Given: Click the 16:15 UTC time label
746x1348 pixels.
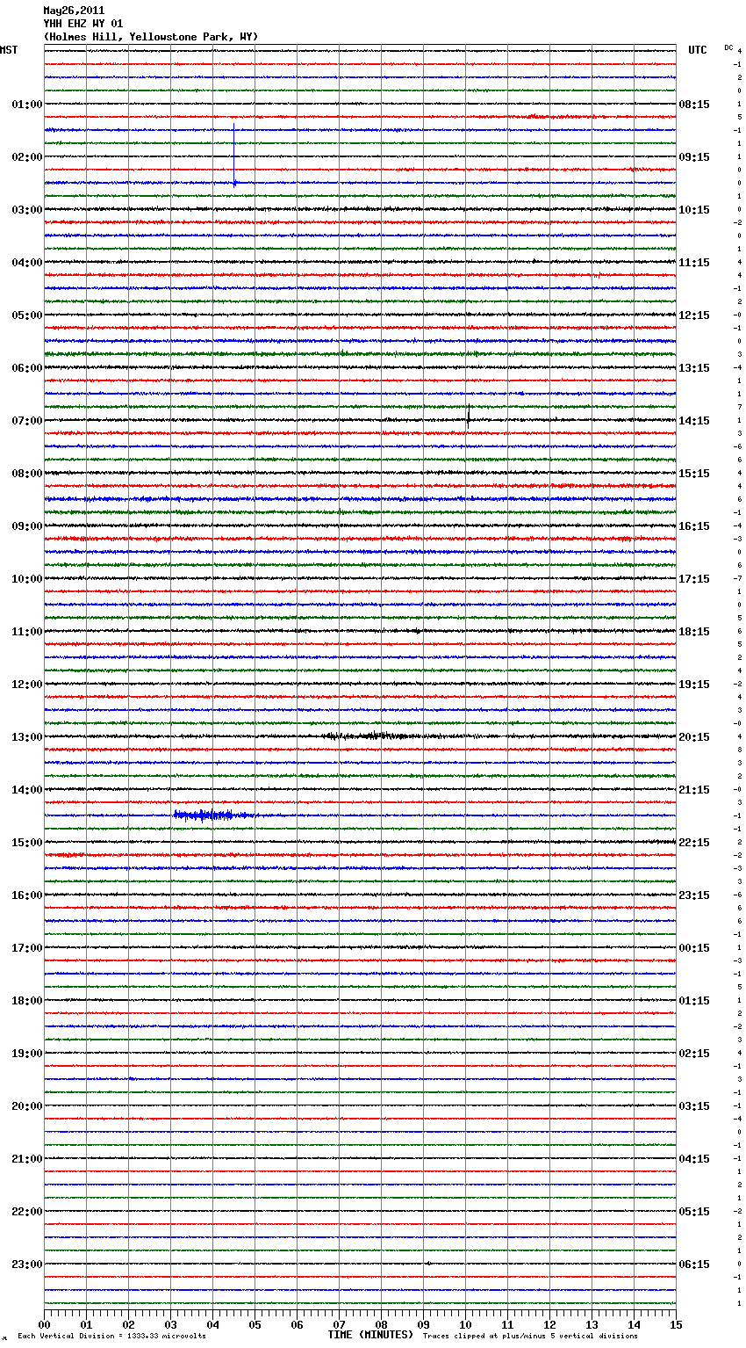Looking at the screenshot, I should tap(694, 526).
